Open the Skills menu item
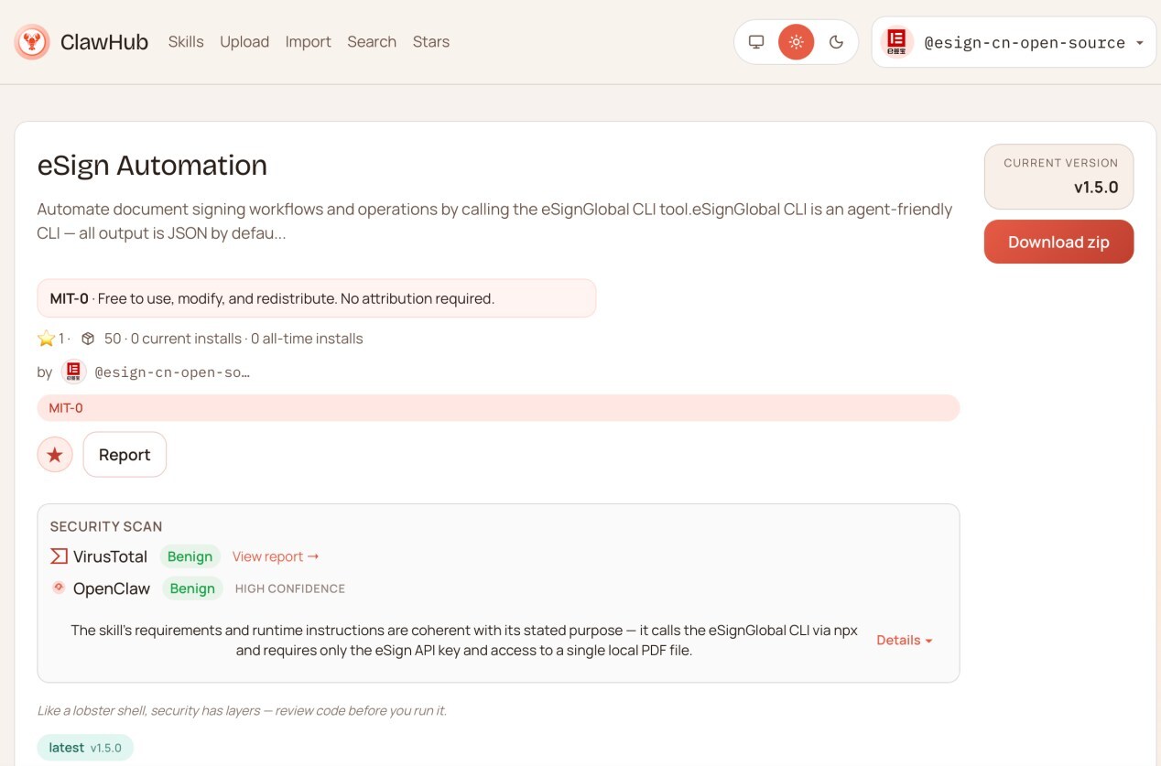1161x766 pixels. pos(186,42)
